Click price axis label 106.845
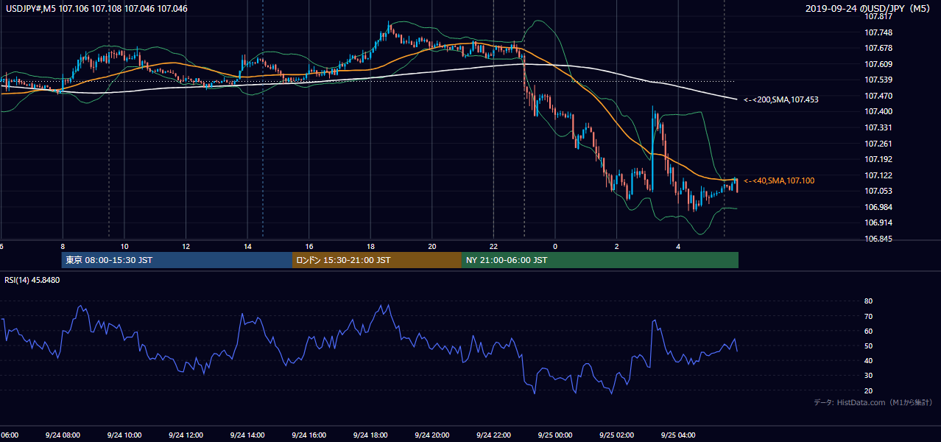The width and height of the screenshot is (941, 442). point(879,239)
